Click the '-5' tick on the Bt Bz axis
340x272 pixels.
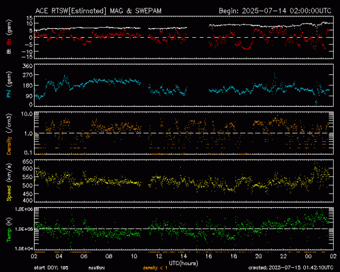click(x=28, y=45)
